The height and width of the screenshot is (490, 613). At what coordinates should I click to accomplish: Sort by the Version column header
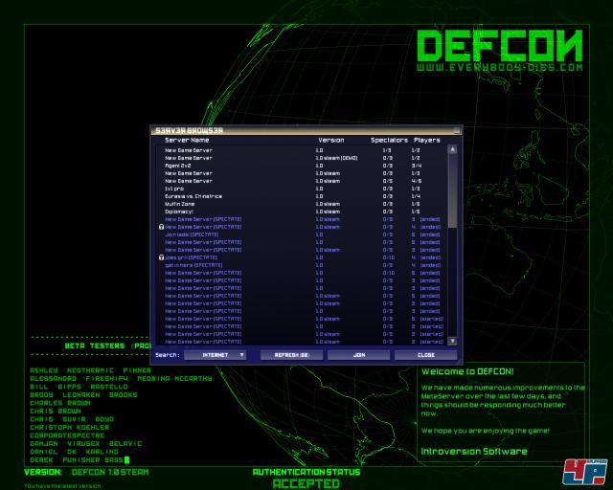331,140
